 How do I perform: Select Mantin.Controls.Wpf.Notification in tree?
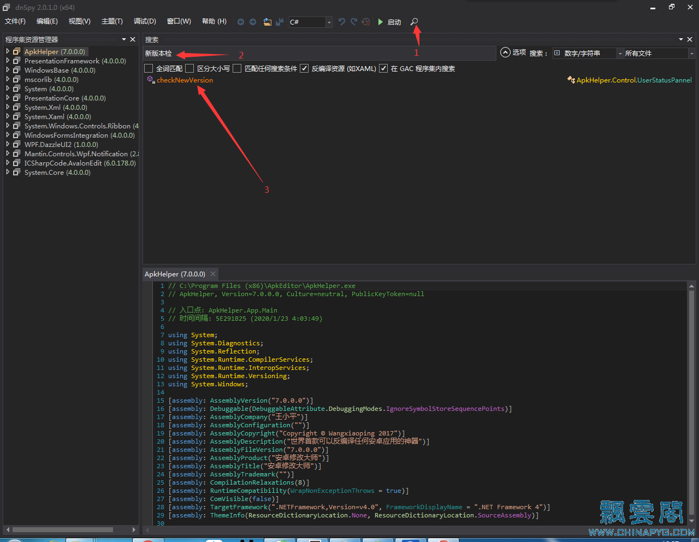81,154
